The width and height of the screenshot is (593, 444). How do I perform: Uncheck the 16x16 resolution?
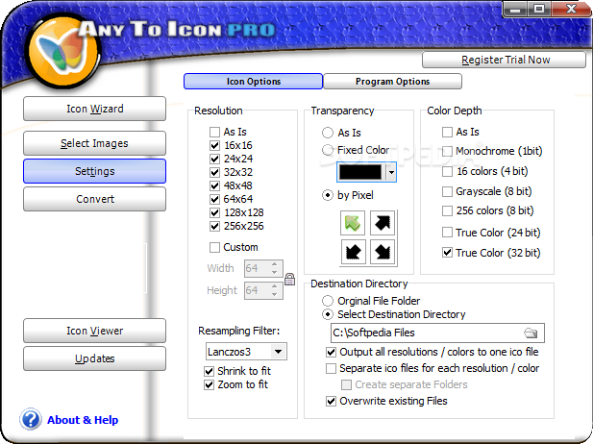[214, 146]
